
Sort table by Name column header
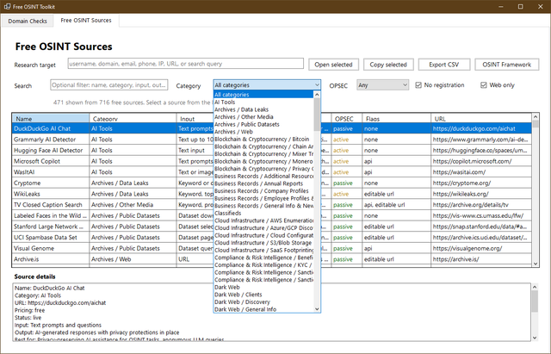[51, 119]
